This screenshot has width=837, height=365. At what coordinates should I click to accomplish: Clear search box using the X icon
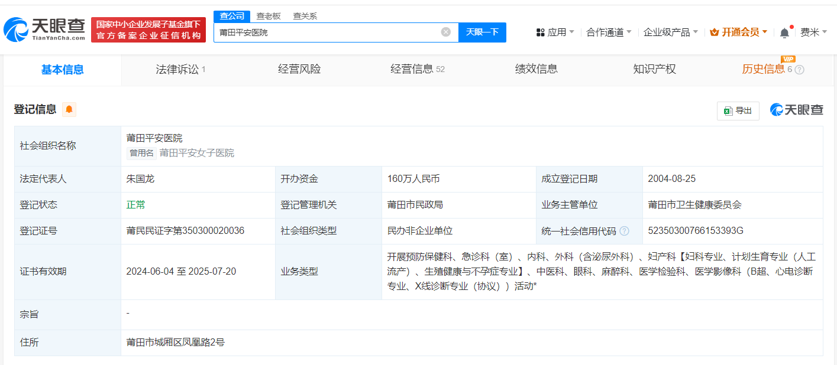(445, 32)
